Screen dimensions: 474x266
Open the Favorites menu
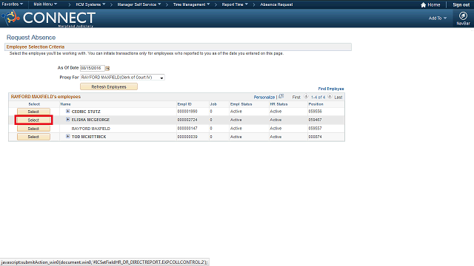tap(13, 4)
